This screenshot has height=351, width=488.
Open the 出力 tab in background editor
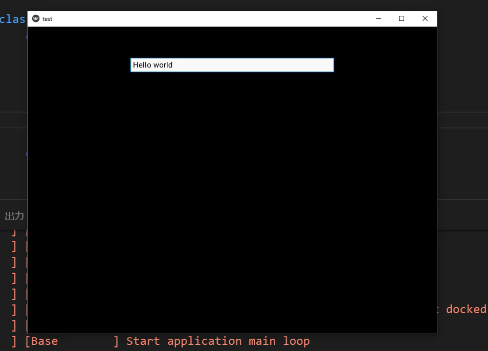(x=14, y=215)
